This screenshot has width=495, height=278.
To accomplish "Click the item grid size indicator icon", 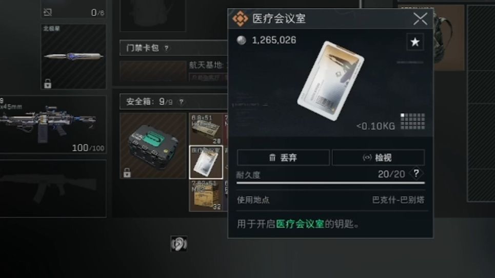I will tap(412, 121).
